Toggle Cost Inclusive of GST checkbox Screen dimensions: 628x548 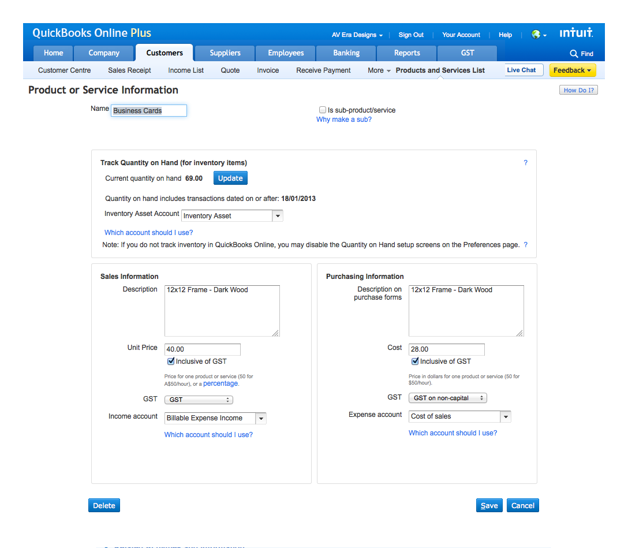coord(416,361)
